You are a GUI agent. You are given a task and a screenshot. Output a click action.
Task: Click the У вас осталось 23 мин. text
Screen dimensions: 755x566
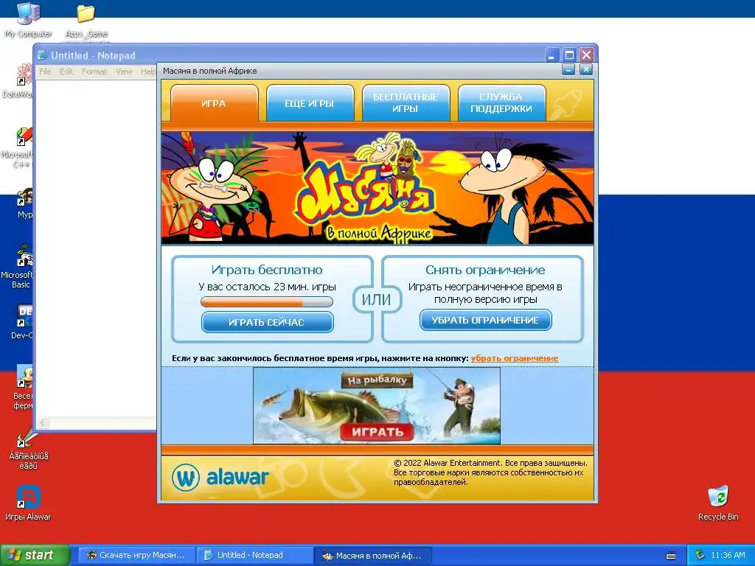(x=267, y=287)
